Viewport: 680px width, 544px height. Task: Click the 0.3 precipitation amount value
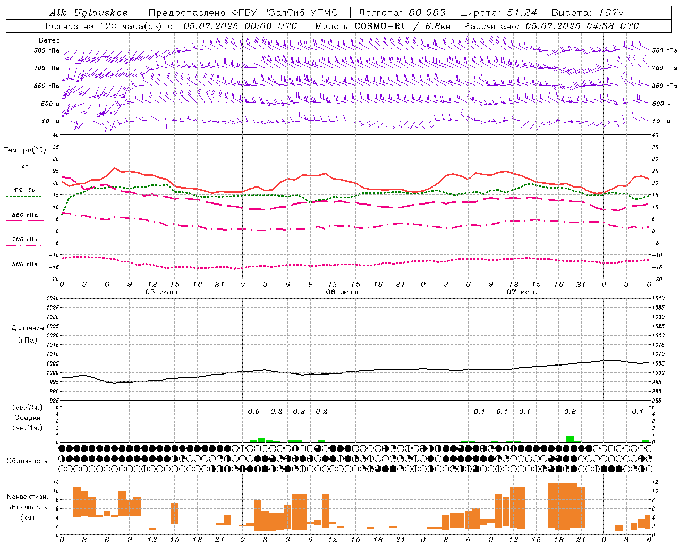tap(299, 411)
